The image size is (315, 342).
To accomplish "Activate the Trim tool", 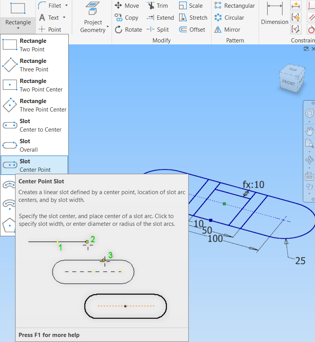I will [x=157, y=5].
